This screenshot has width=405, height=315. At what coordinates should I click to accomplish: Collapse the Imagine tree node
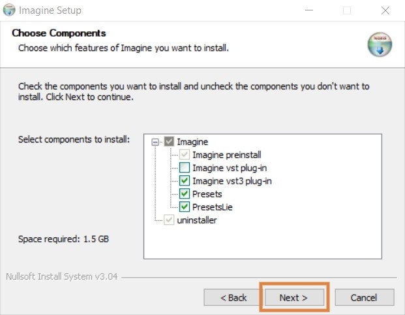[156, 141]
